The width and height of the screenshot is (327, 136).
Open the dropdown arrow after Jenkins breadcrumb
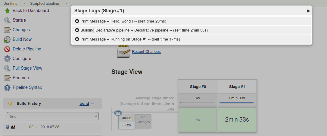coord(24,4)
